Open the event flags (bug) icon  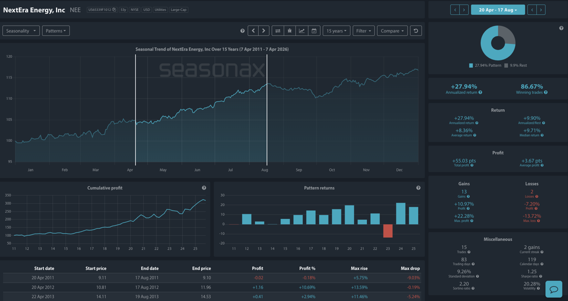(x=289, y=30)
